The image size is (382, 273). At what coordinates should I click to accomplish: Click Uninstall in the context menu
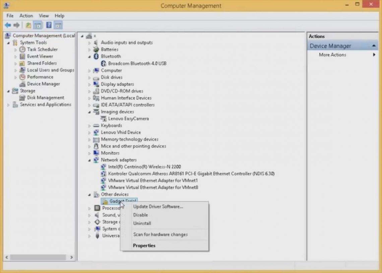[142, 223]
